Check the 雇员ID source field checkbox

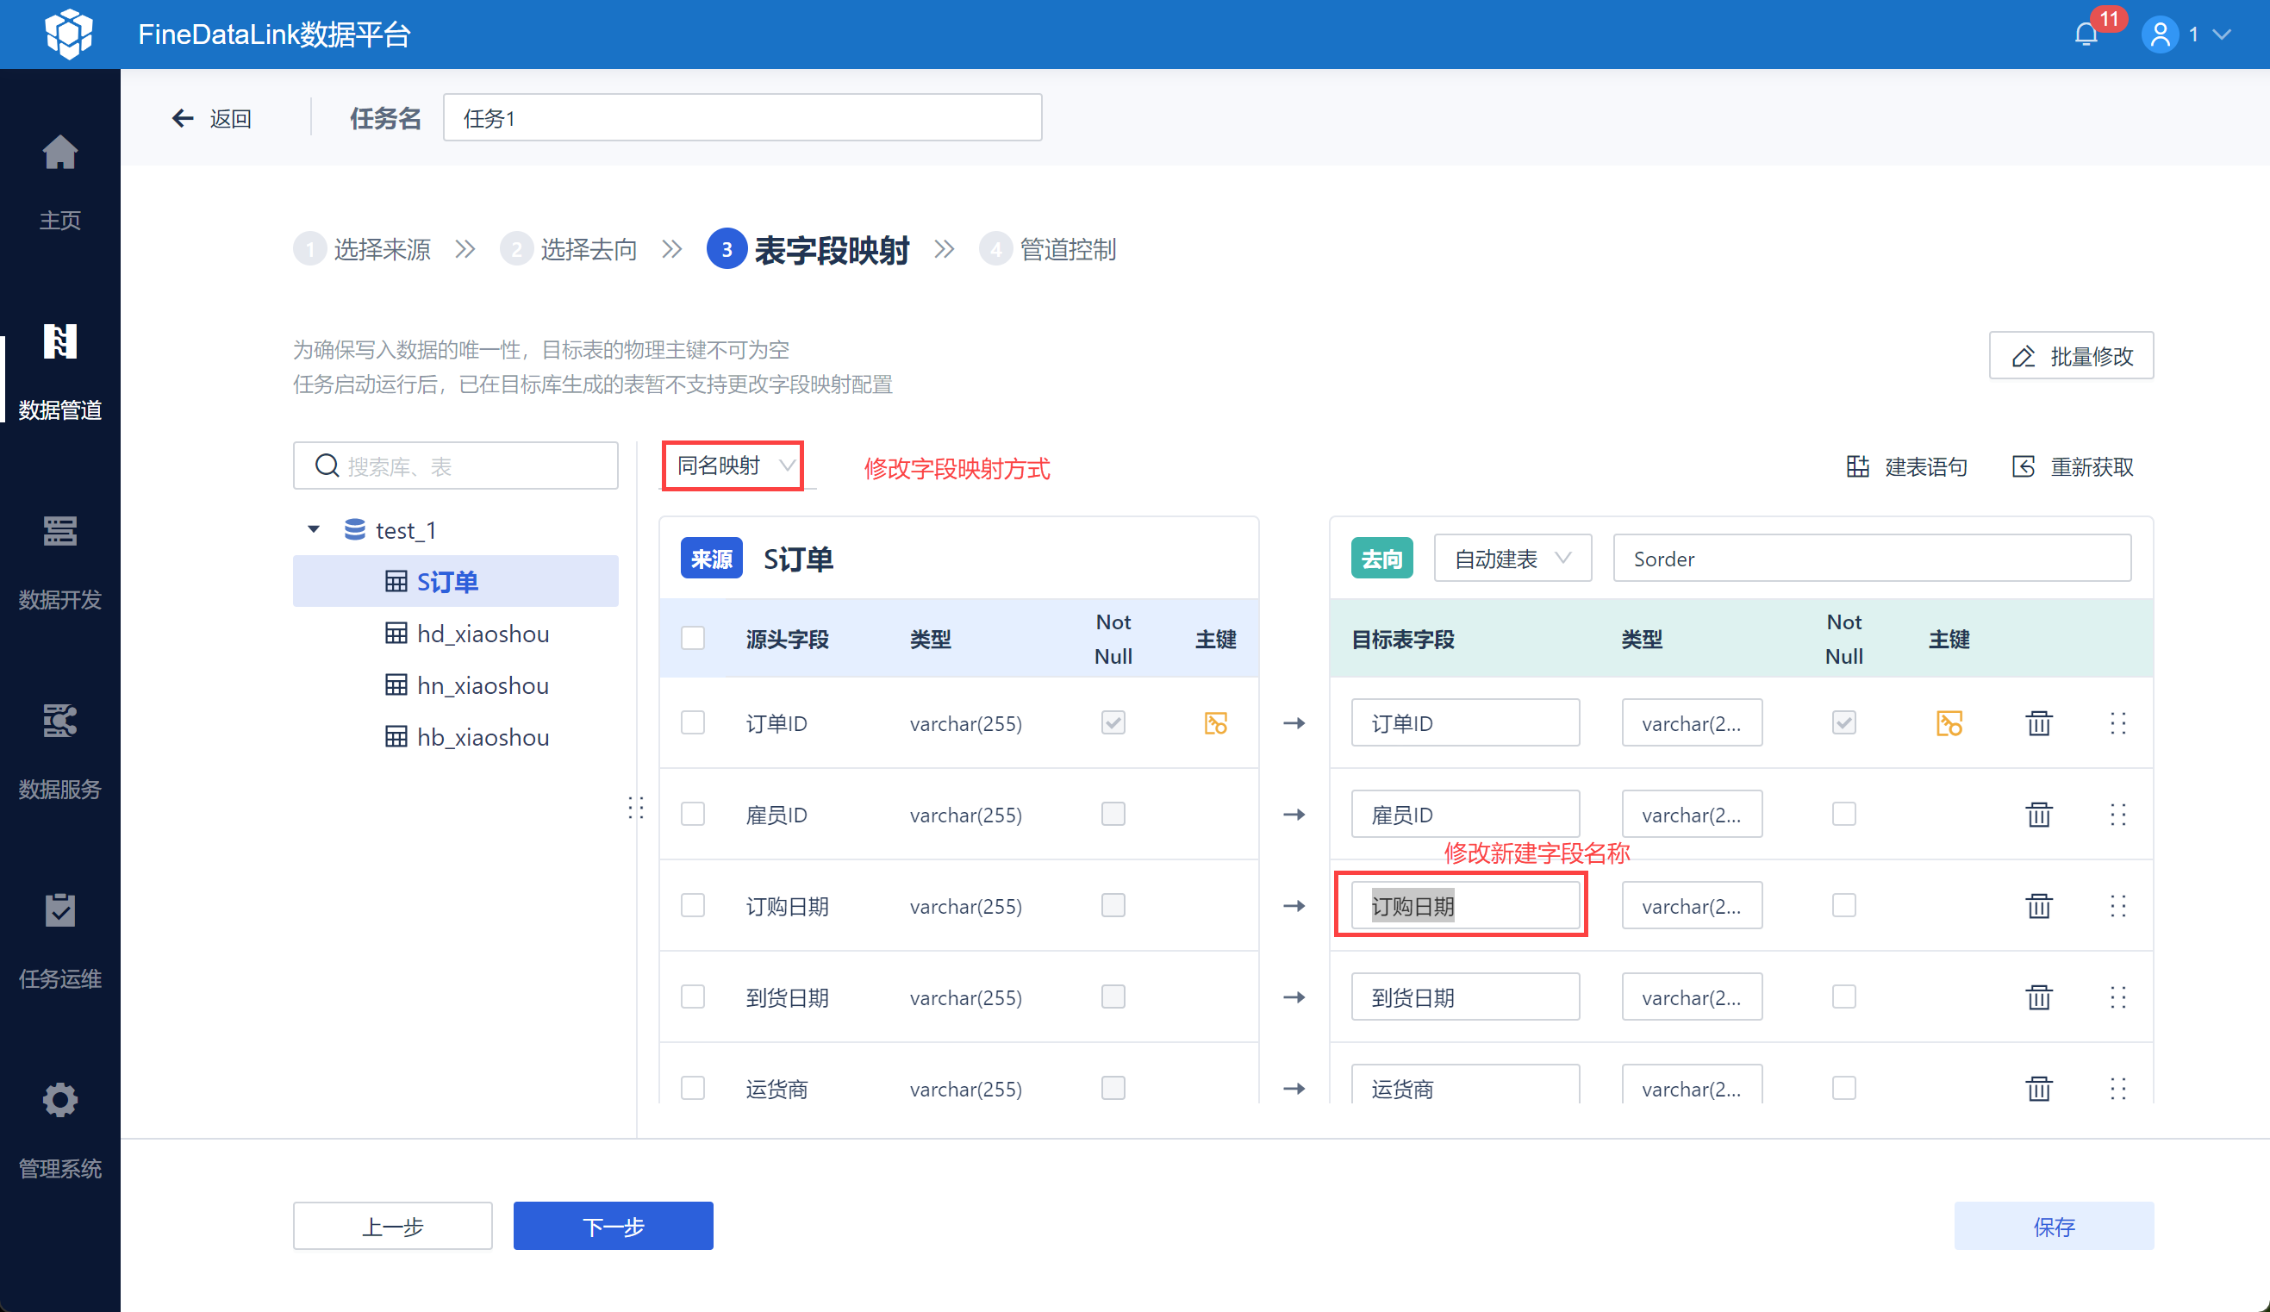[x=693, y=815]
